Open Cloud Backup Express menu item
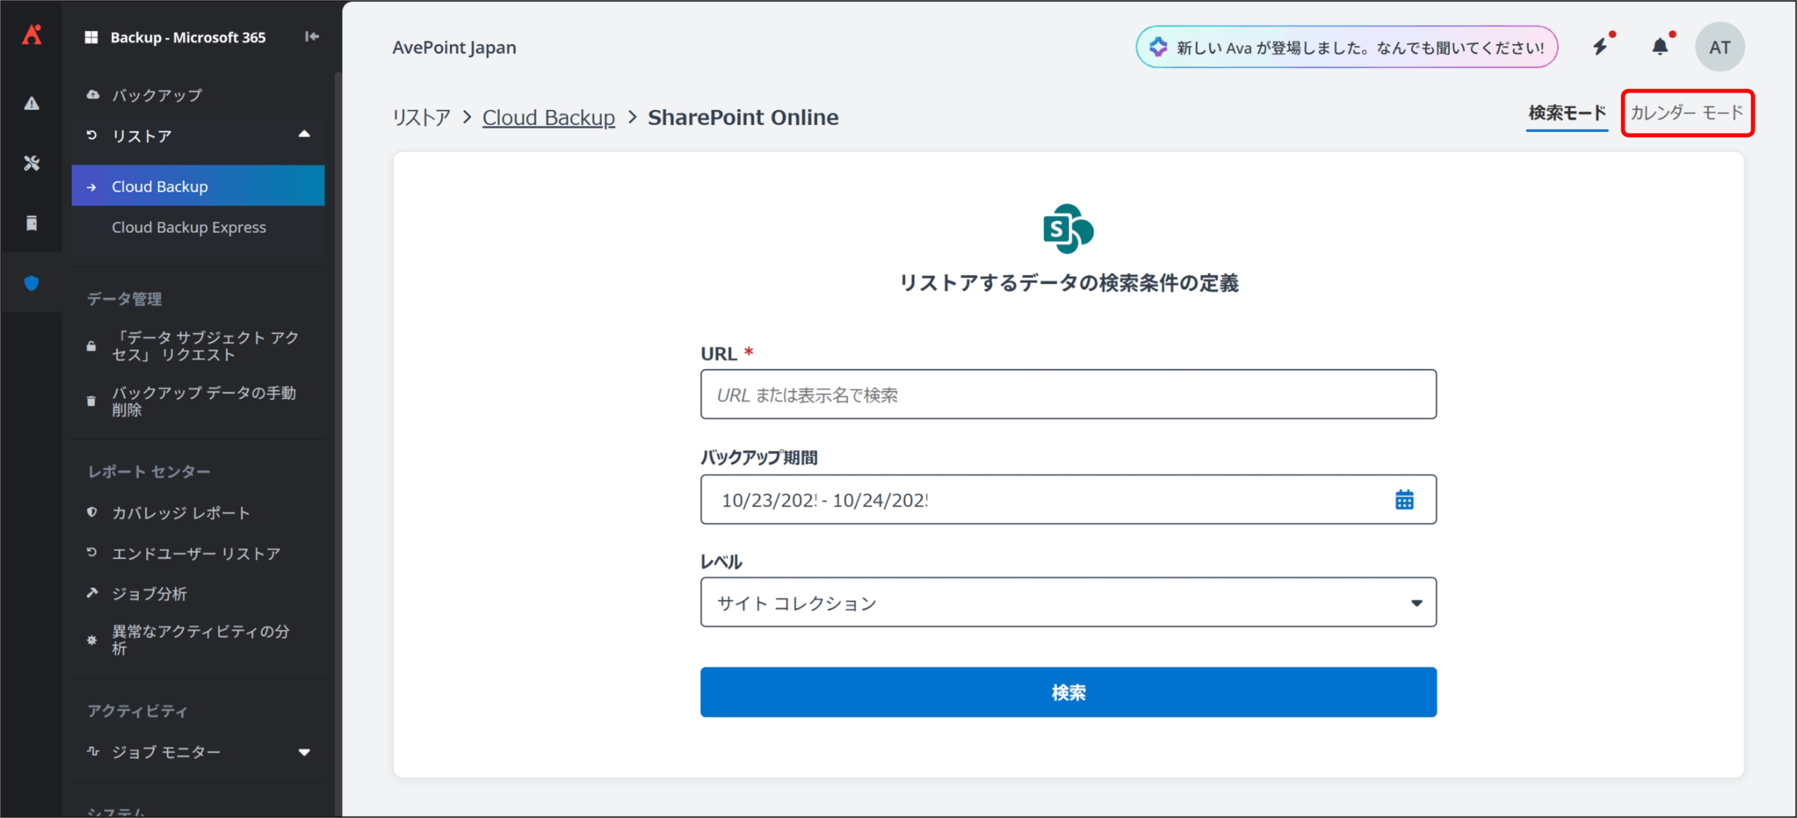Image resolution: width=1797 pixels, height=818 pixels. 189,227
